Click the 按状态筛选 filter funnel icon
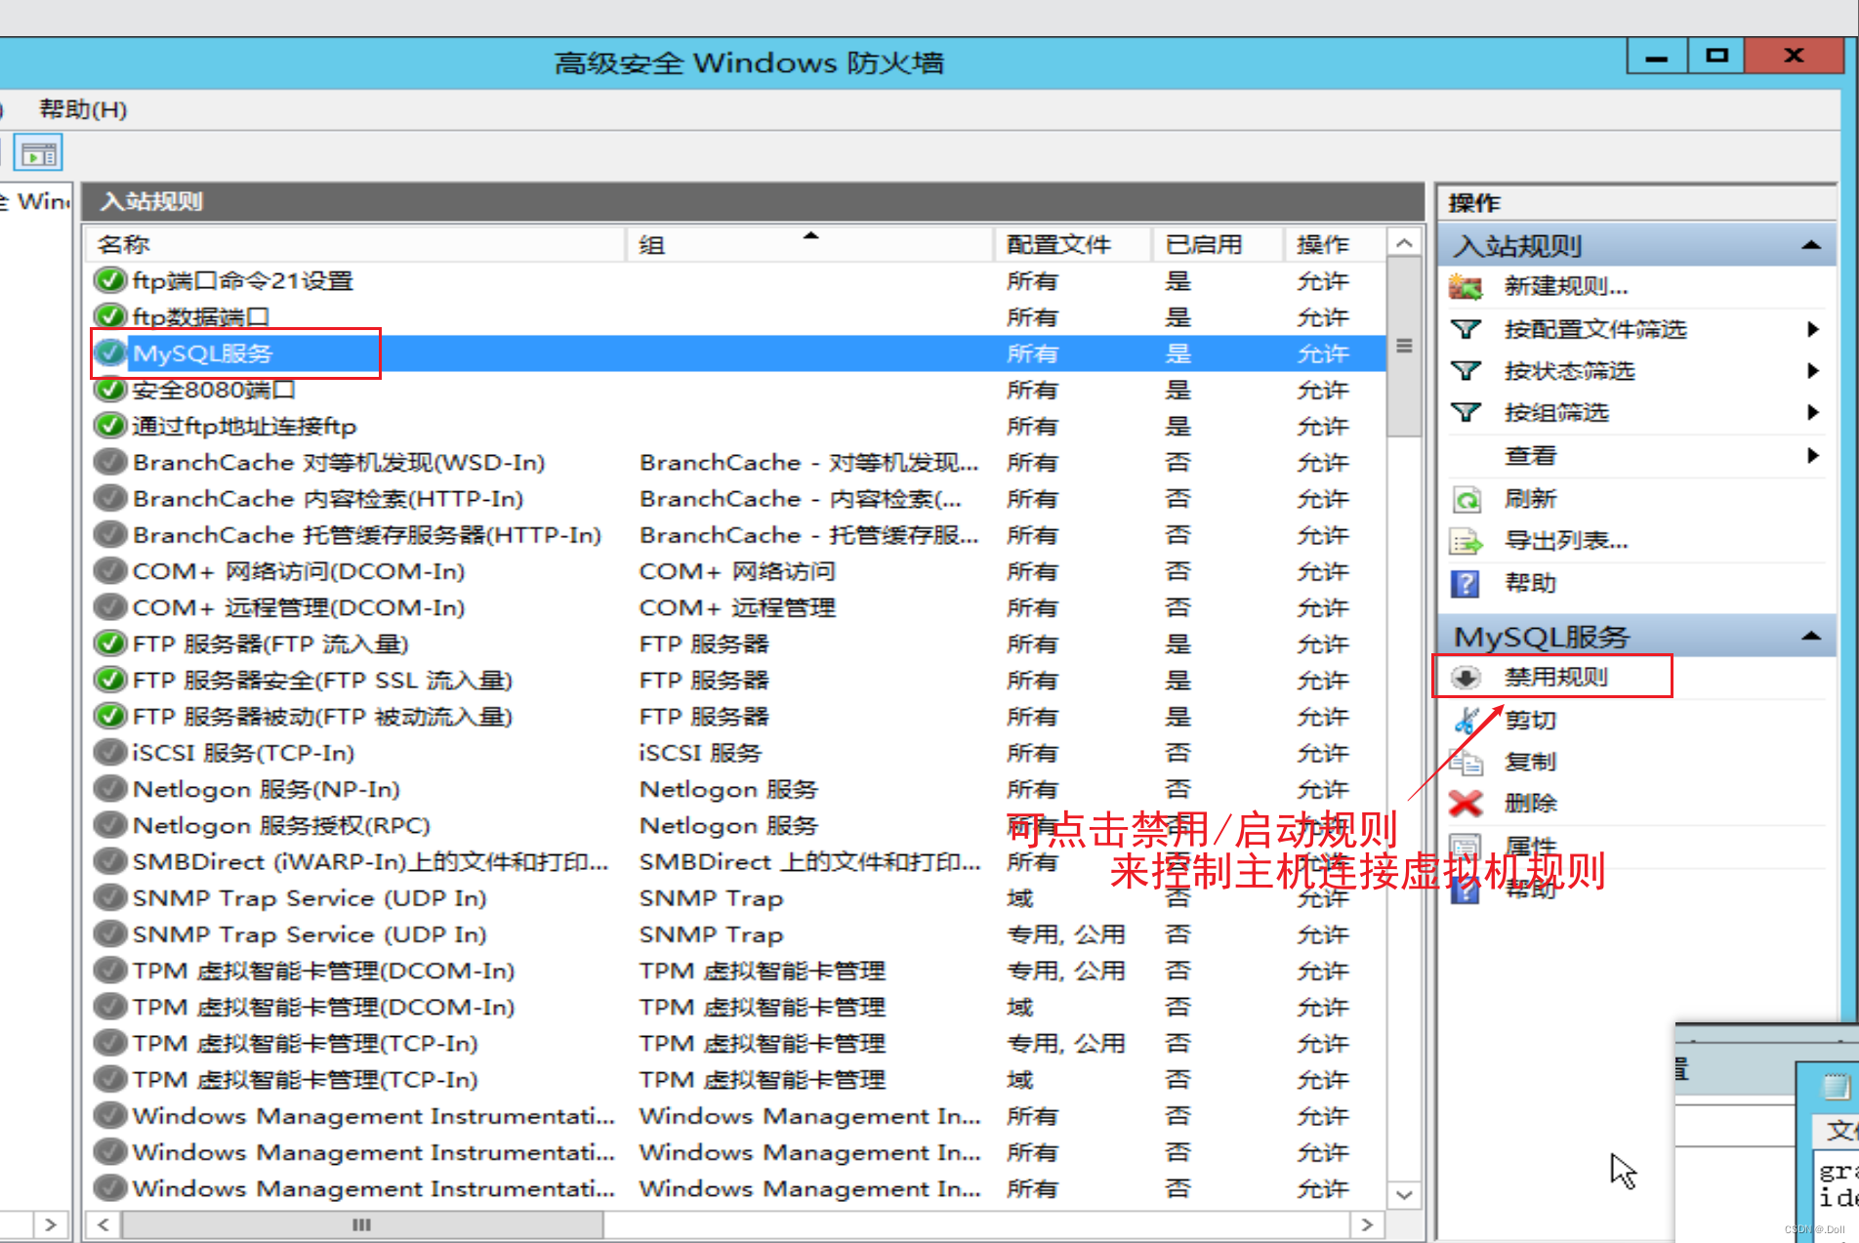Viewport: 1859px width, 1243px height. [x=1467, y=370]
